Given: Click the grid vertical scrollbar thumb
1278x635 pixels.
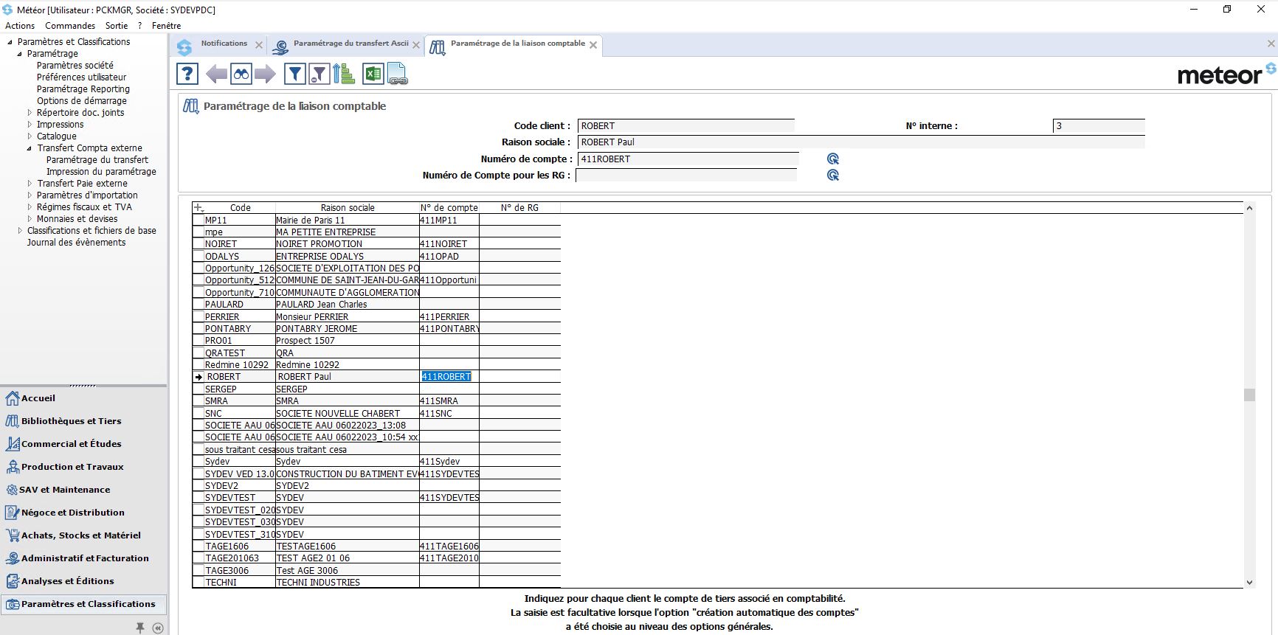Looking at the screenshot, I should click(x=1249, y=395).
